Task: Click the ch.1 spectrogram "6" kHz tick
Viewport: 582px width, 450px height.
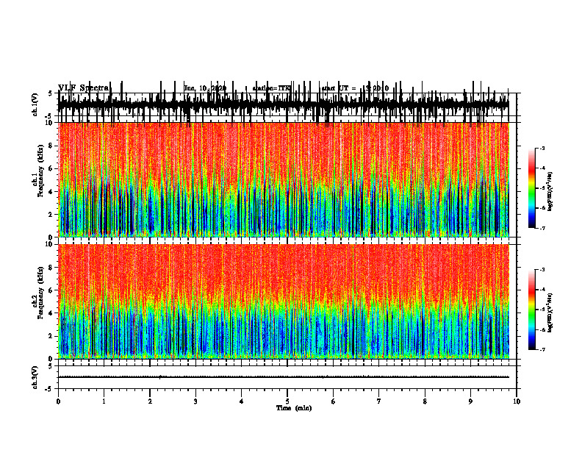Action: [x=51, y=168]
